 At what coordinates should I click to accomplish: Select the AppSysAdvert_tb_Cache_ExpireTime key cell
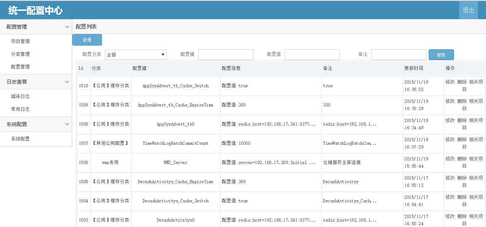(x=176, y=105)
